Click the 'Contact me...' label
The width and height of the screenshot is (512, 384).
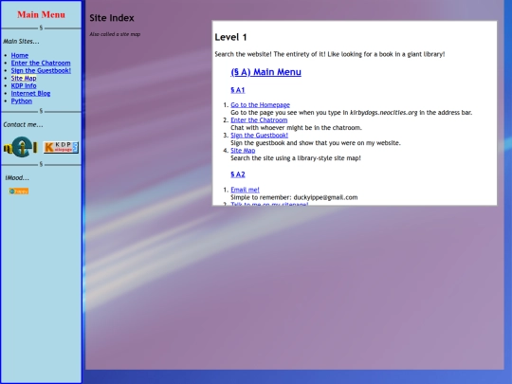[23, 125]
